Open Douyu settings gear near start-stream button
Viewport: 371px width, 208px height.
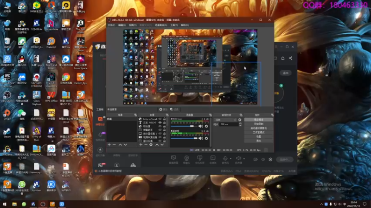point(270,159)
